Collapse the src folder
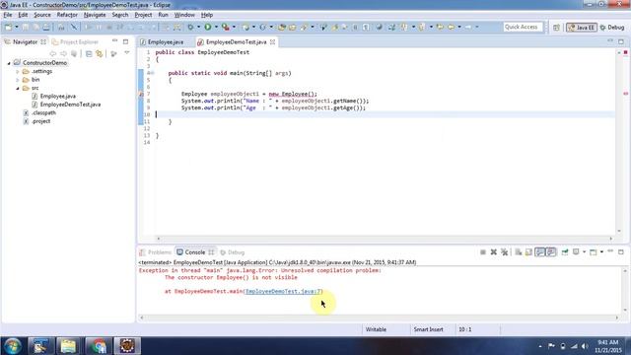This screenshot has height=355, width=631. point(18,88)
